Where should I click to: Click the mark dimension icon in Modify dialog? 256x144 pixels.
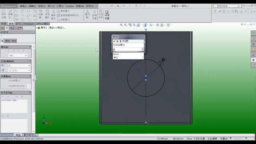click(127, 41)
